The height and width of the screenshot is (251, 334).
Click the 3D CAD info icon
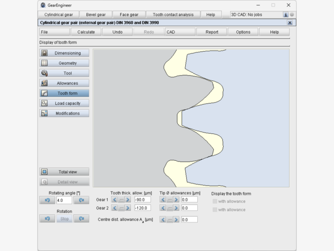click(286, 15)
